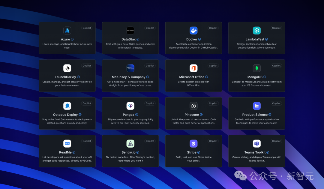Open the Teams Toolkit icon

click(x=256, y=143)
